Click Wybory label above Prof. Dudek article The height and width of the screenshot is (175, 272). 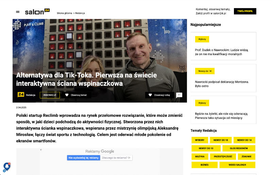(202, 39)
